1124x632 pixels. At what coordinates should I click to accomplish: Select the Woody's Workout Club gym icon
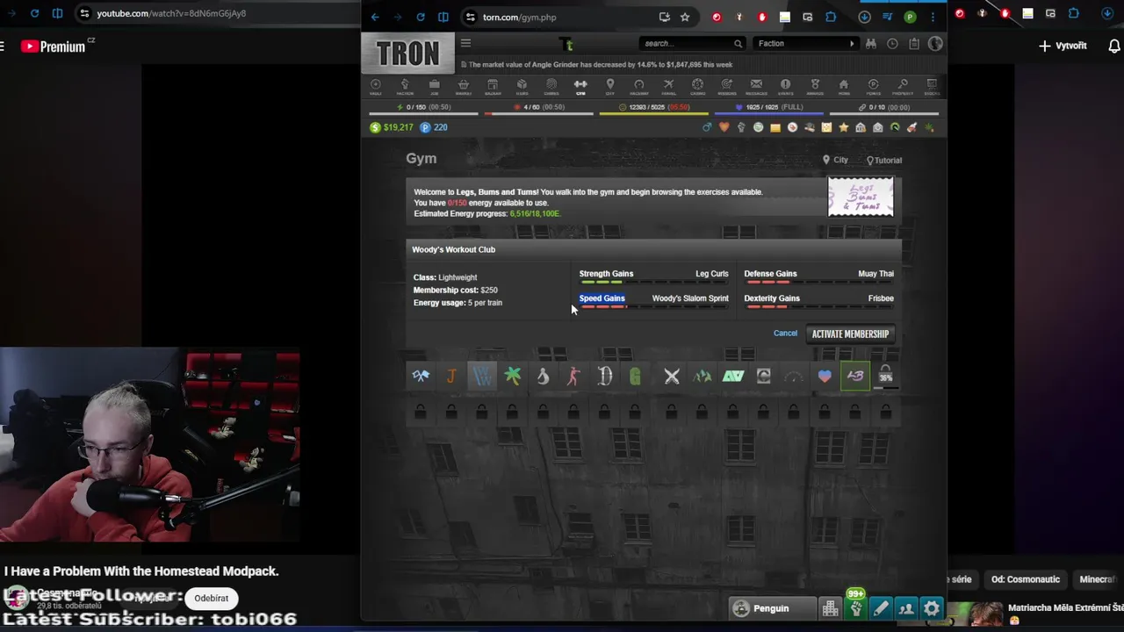(x=482, y=377)
